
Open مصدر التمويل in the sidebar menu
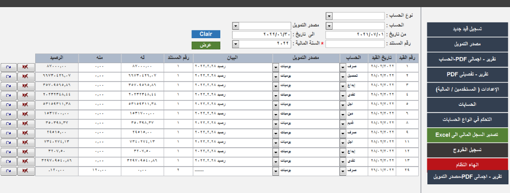tap(467, 44)
